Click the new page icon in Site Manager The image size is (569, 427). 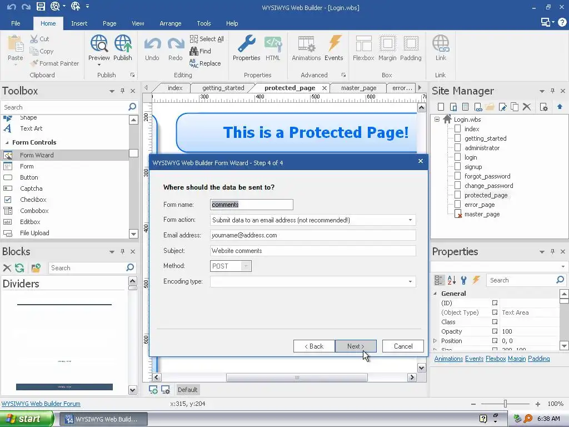click(x=441, y=107)
